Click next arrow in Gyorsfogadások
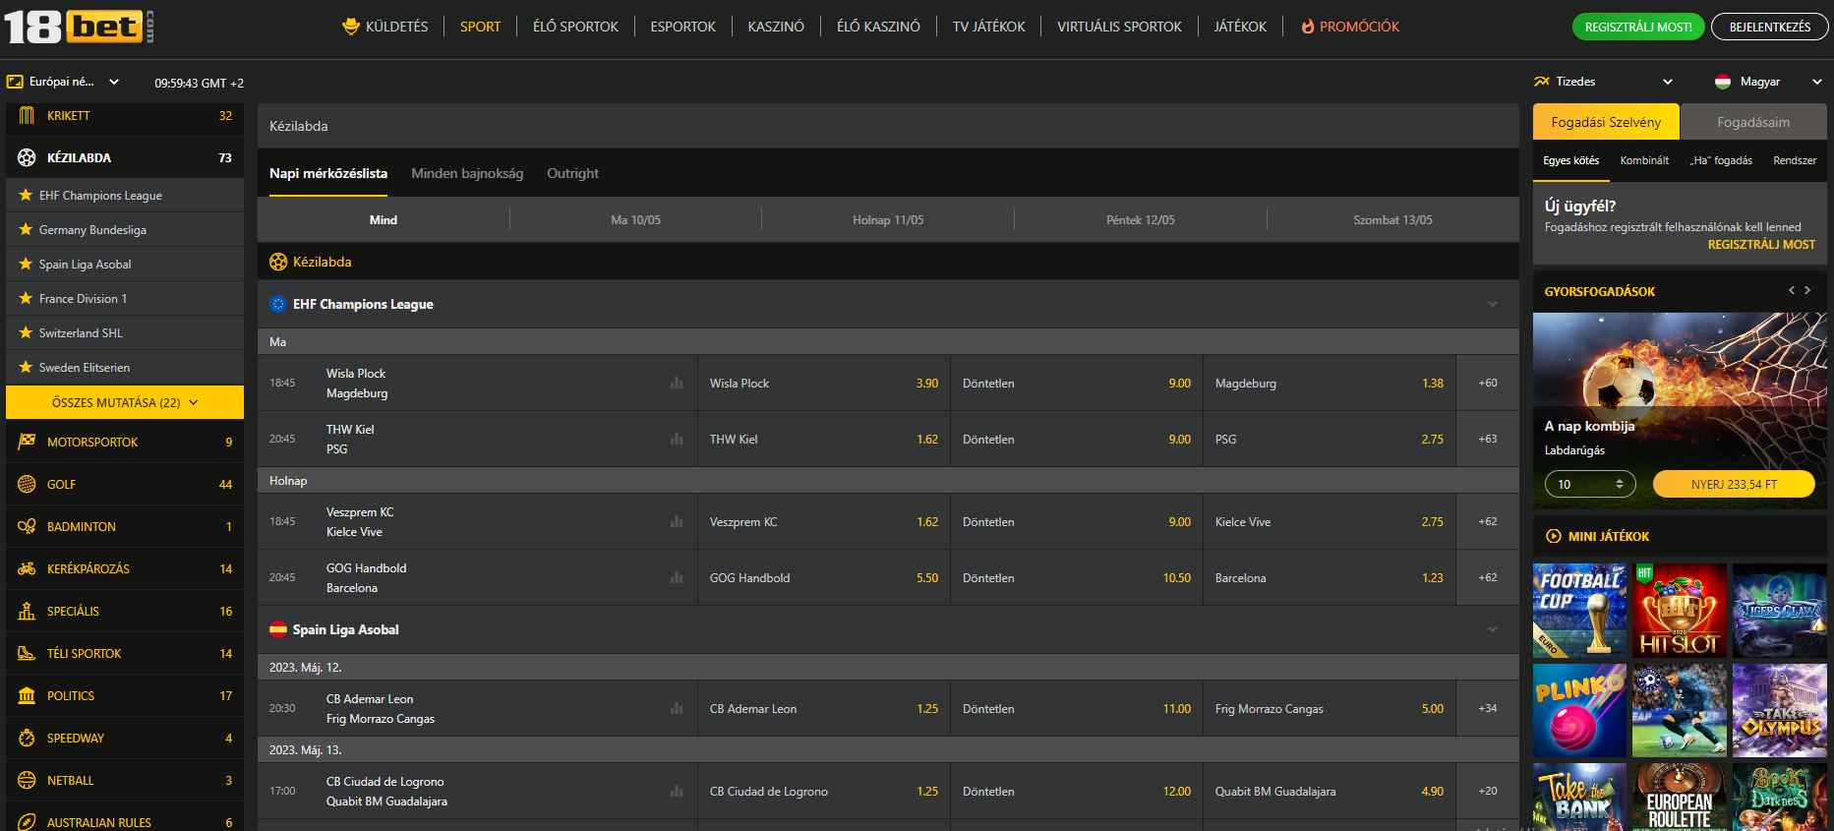 pyautogui.click(x=1807, y=290)
